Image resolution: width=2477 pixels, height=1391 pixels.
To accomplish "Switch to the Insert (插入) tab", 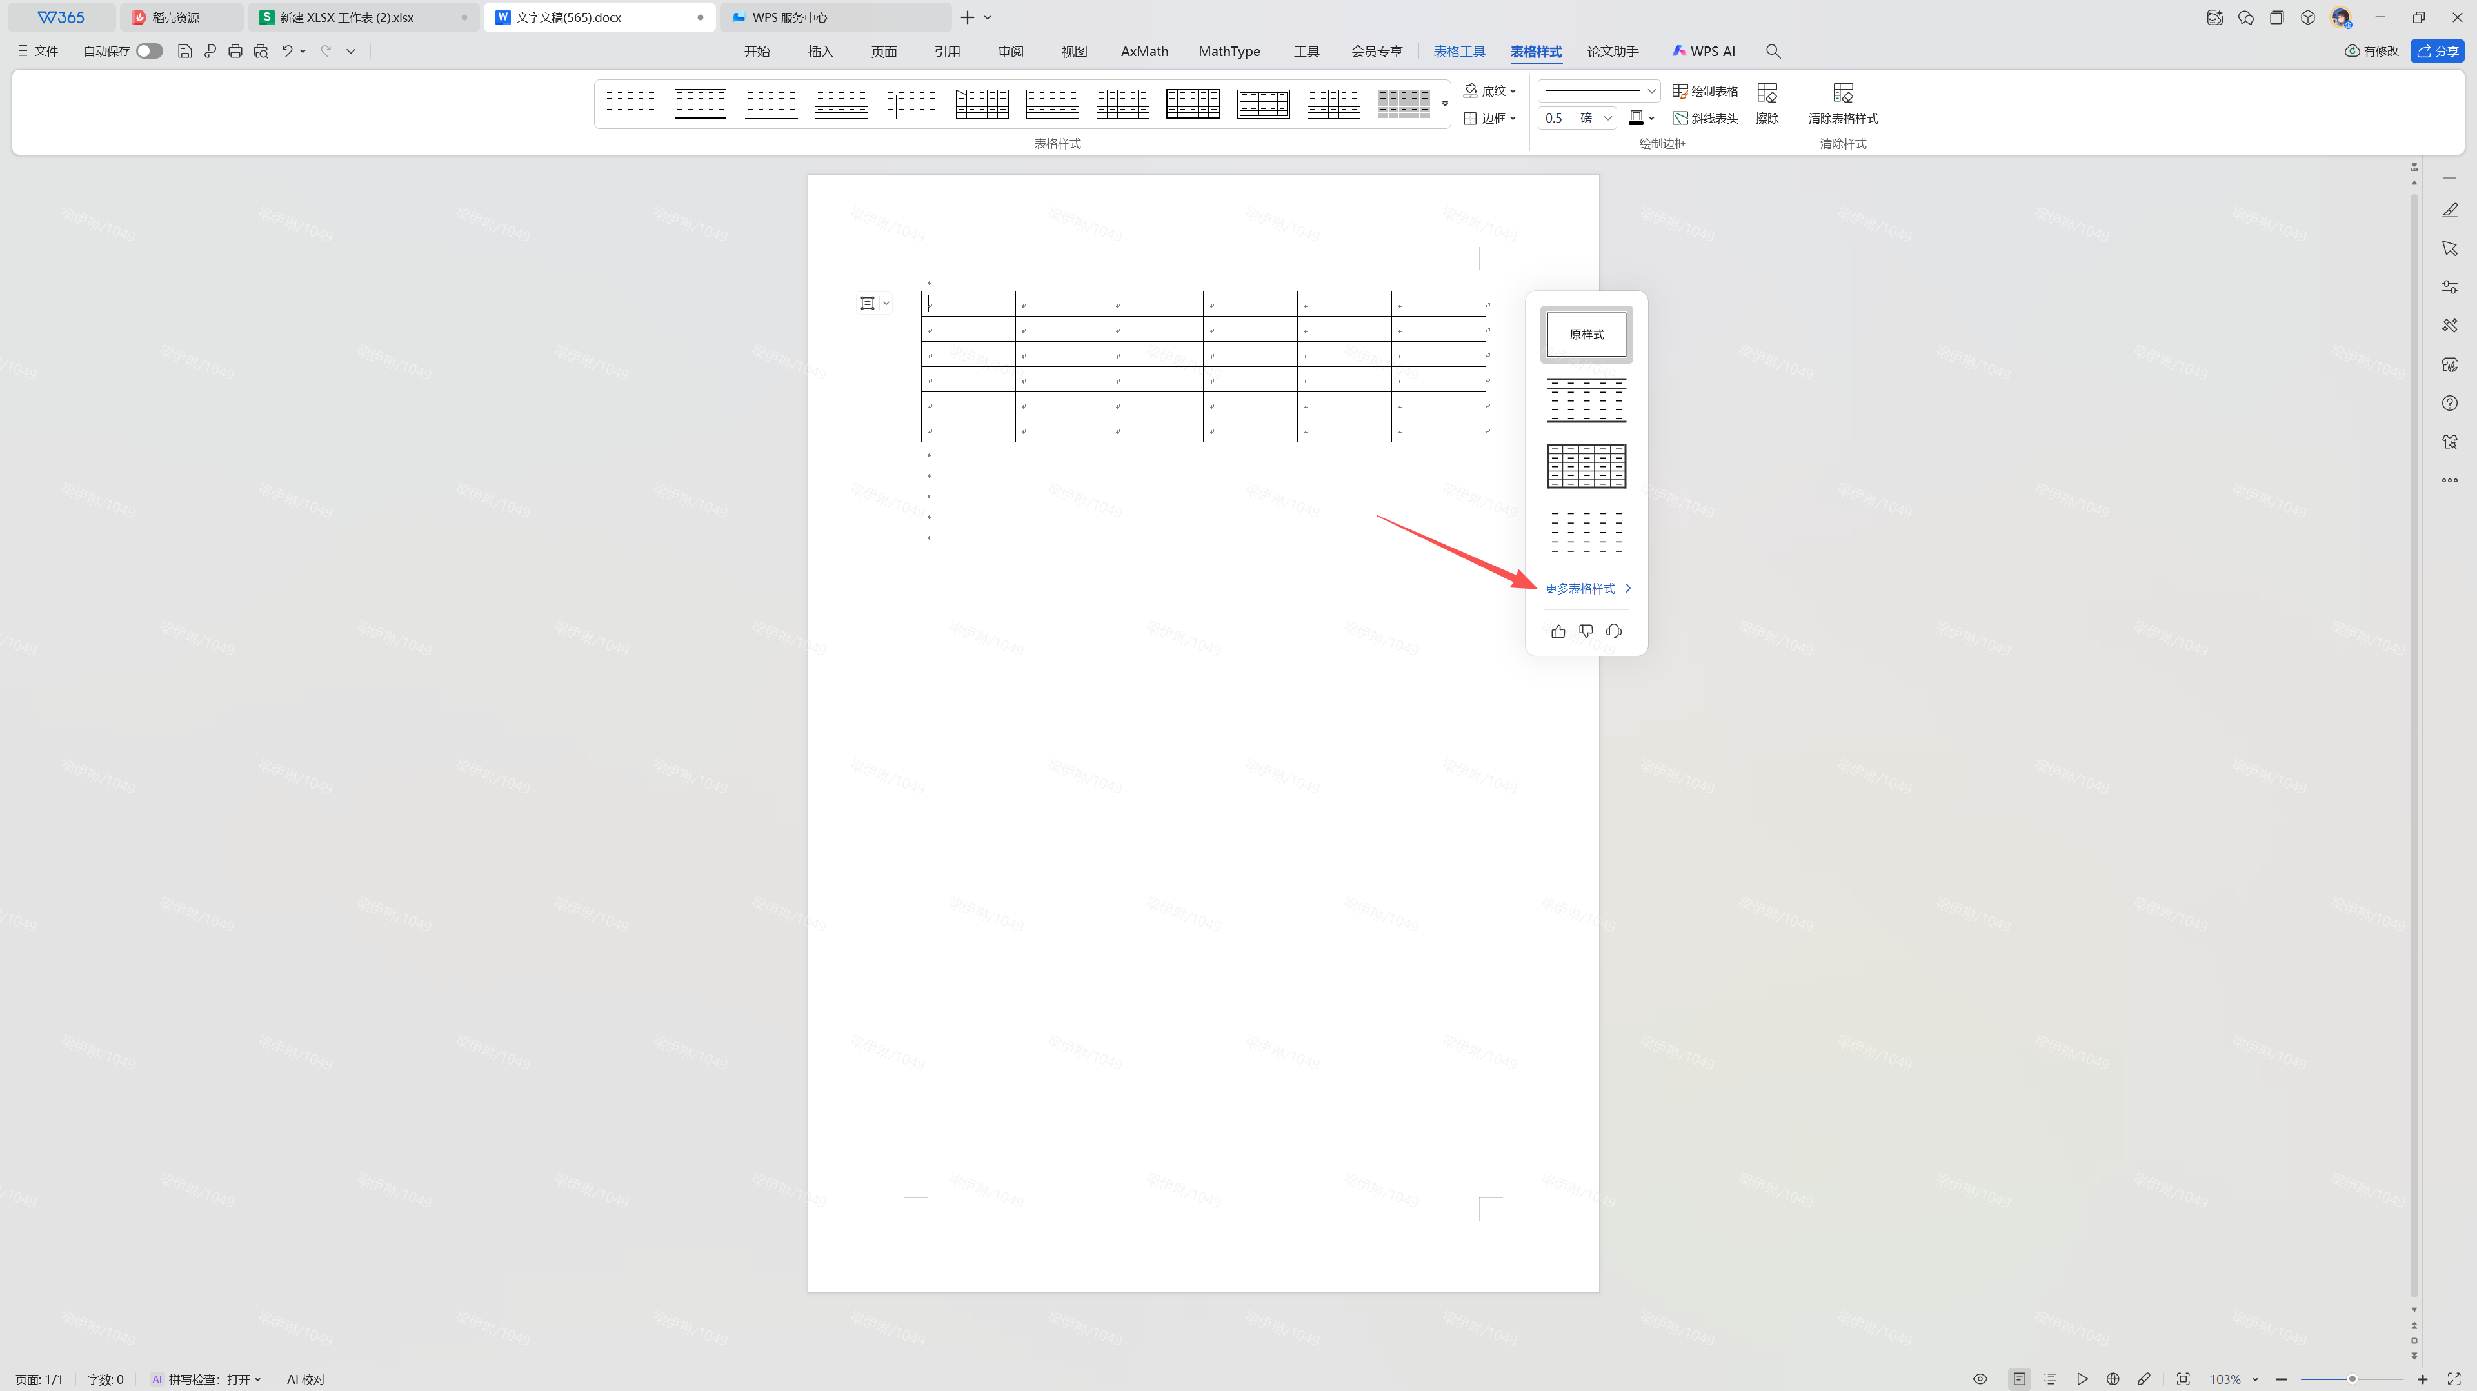I will click(821, 51).
